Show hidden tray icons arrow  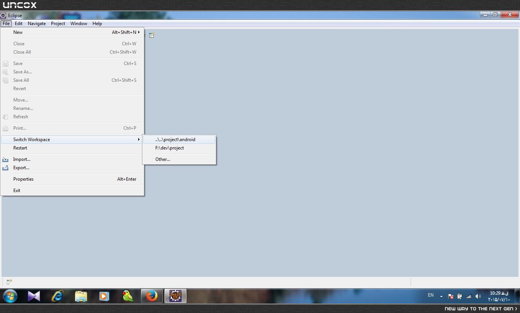441,296
